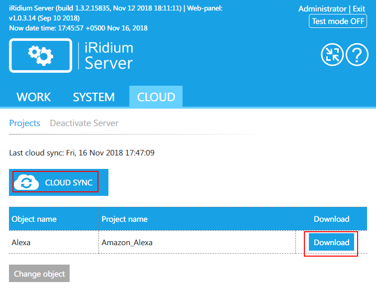Screen dimensions: 376x293
Task: Toggle the Test mode OFF button
Action: (338, 21)
